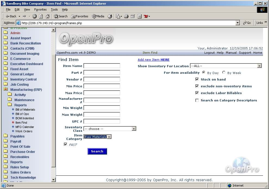Click the Add new Item HERE link
The height and width of the screenshot is (189, 269).
(154, 60)
